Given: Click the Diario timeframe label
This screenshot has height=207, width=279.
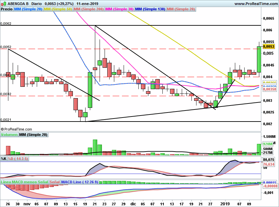Looking at the screenshot, I should click(x=36, y=4).
